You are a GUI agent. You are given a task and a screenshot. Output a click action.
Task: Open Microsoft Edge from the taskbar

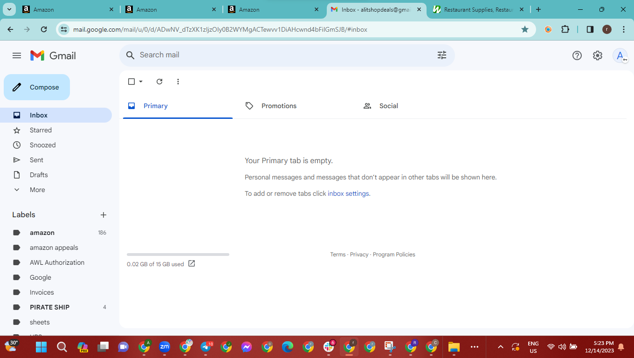click(x=288, y=347)
